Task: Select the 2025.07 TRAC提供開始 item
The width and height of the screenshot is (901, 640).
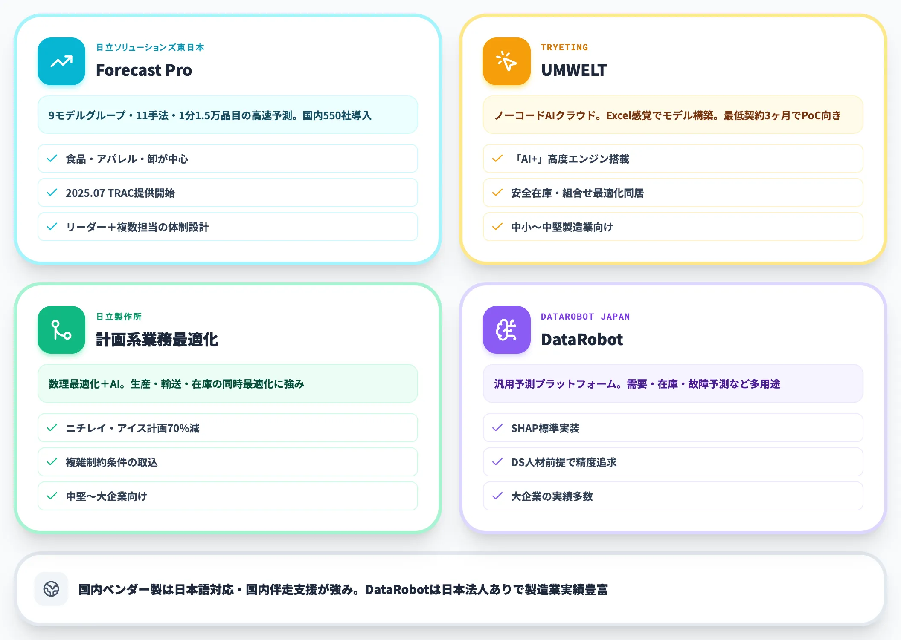Action: [x=228, y=193]
